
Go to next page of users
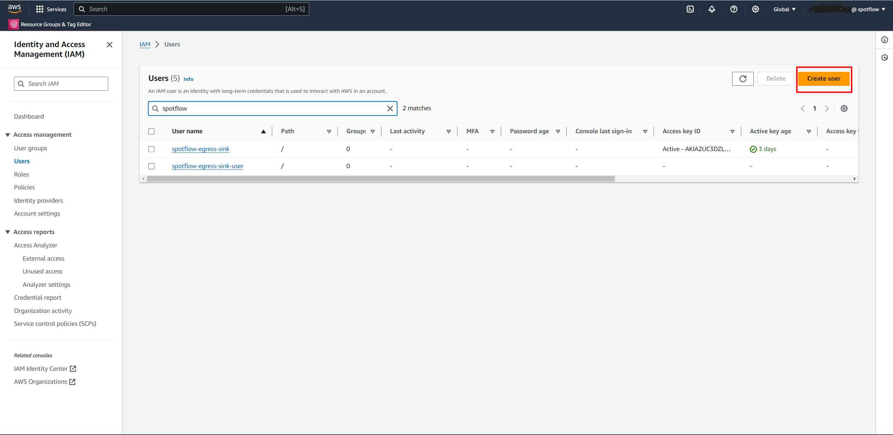point(826,108)
